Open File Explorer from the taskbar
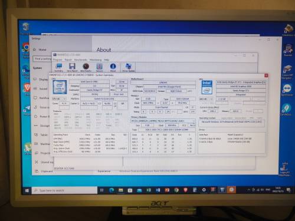Screen dimensions: 295x221 tap(121, 190)
